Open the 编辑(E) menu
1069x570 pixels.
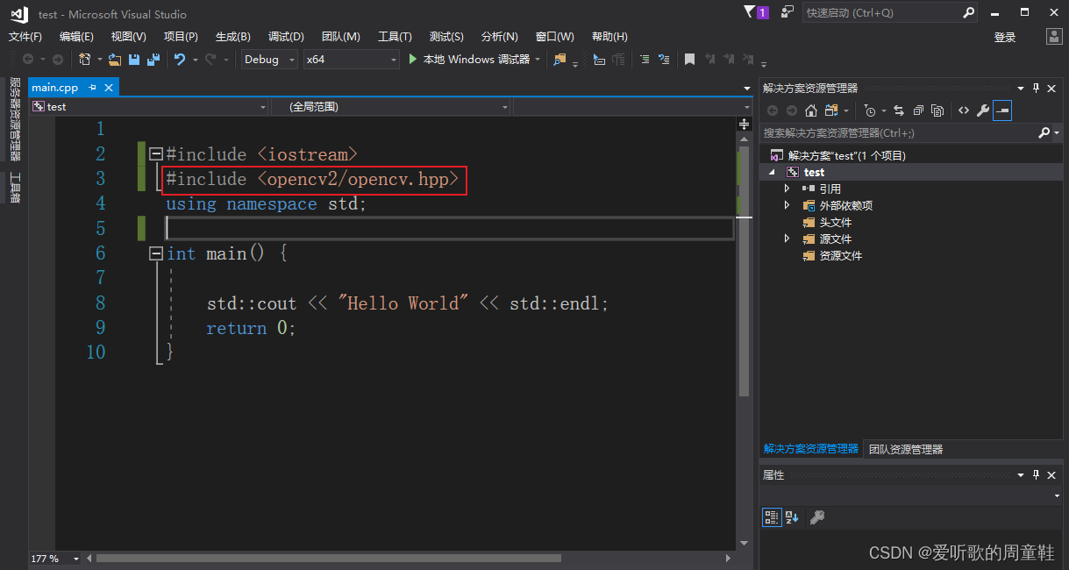(x=76, y=37)
